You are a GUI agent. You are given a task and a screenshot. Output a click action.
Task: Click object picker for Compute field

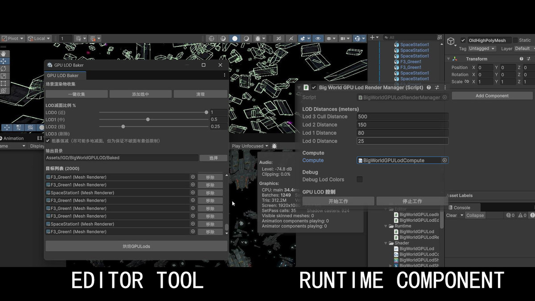coord(444,160)
